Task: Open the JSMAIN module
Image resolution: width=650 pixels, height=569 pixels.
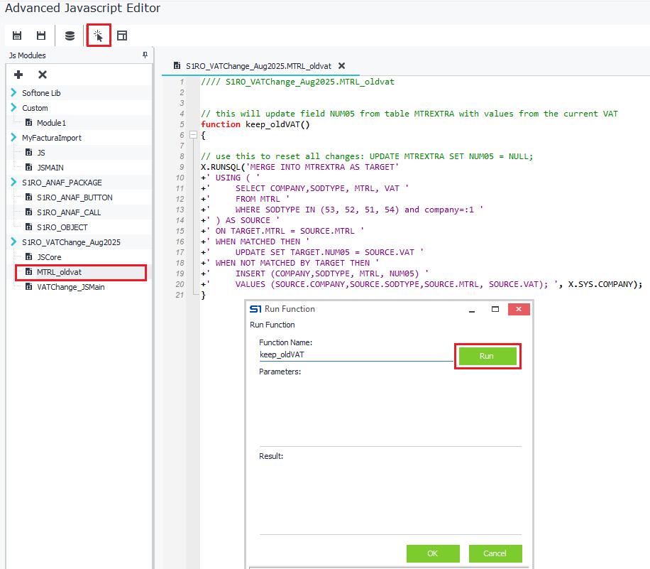Action: click(50, 168)
